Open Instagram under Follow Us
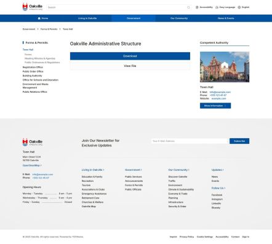Image resolution: width=272 pixels, height=244 pixels. click(217, 199)
